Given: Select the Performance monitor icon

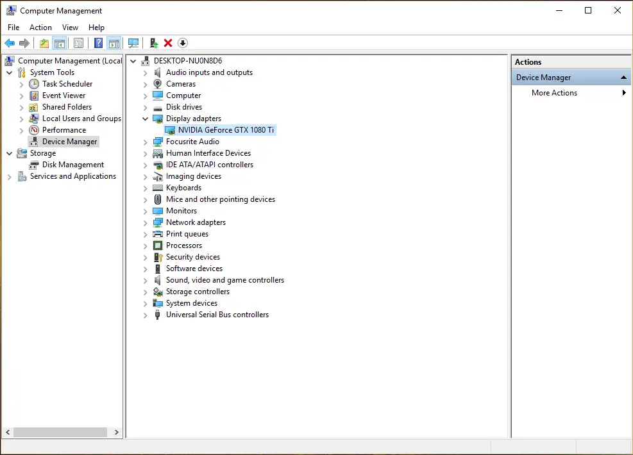Looking at the screenshot, I should coord(34,130).
